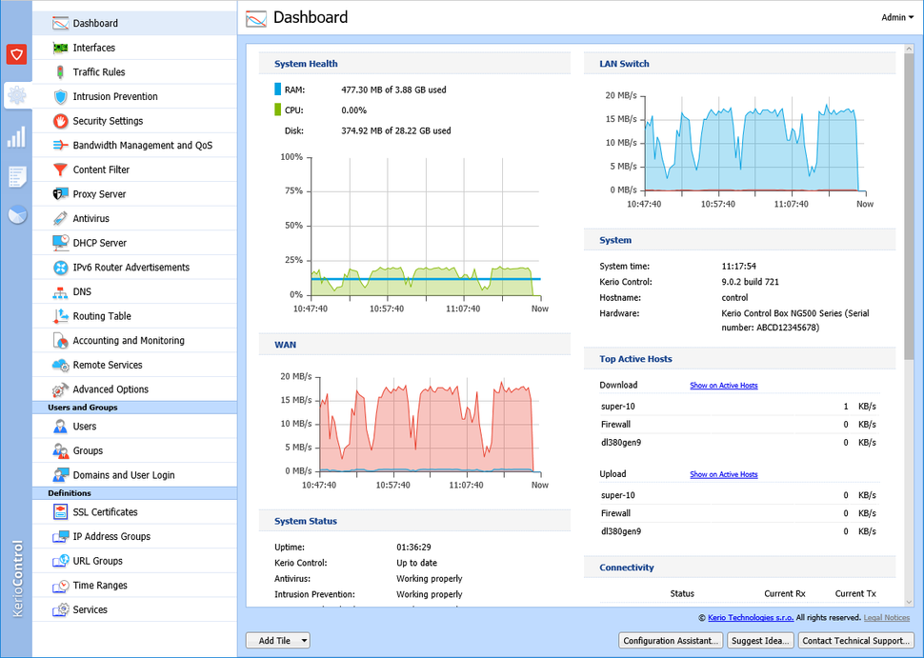Open the Legal Notices link
The image size is (924, 658).
click(x=887, y=617)
